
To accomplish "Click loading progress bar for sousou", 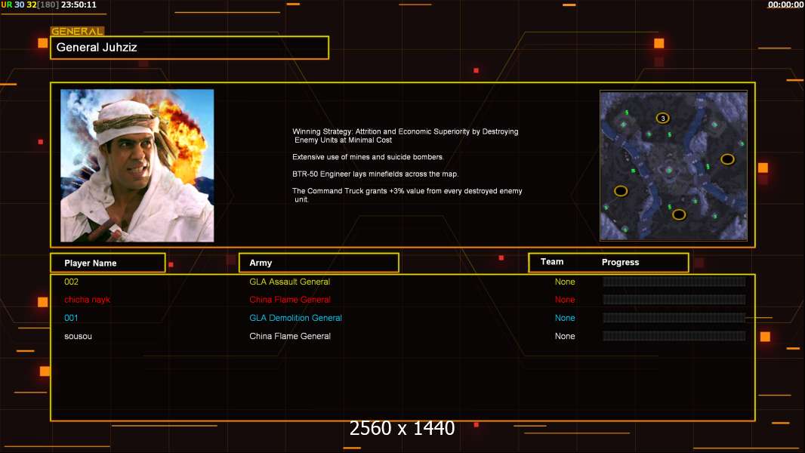I will point(674,336).
